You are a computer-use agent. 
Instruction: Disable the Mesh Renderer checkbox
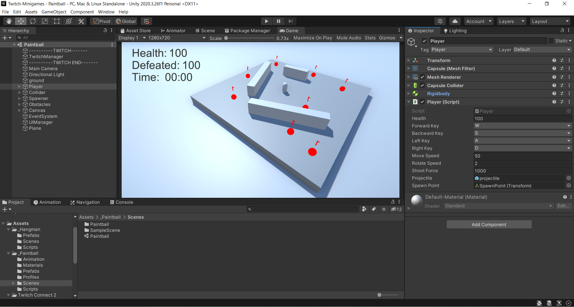pos(422,77)
